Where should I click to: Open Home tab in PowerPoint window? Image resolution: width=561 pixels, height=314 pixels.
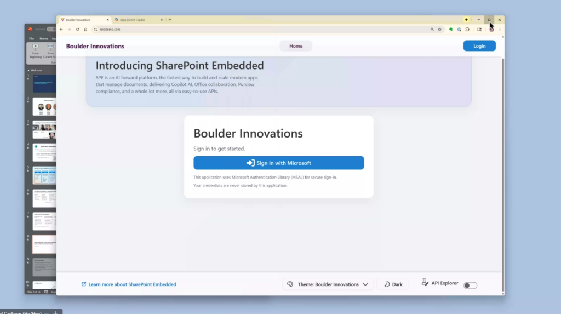44,39
